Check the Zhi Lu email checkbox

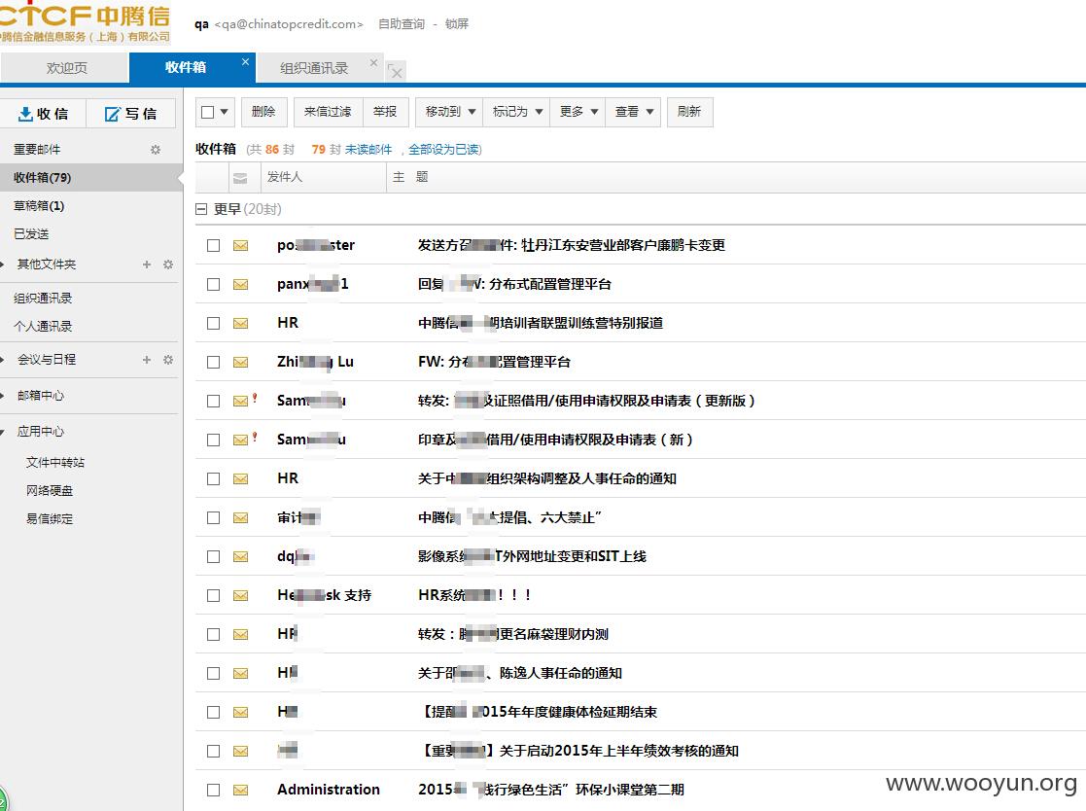tap(213, 362)
